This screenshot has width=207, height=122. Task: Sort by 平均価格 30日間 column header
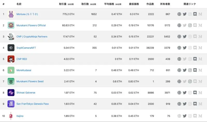113,4
